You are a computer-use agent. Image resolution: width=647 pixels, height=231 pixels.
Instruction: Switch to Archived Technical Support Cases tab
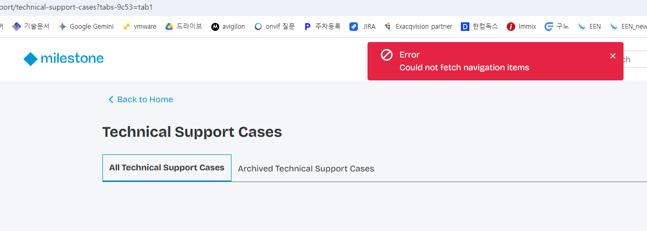point(306,169)
